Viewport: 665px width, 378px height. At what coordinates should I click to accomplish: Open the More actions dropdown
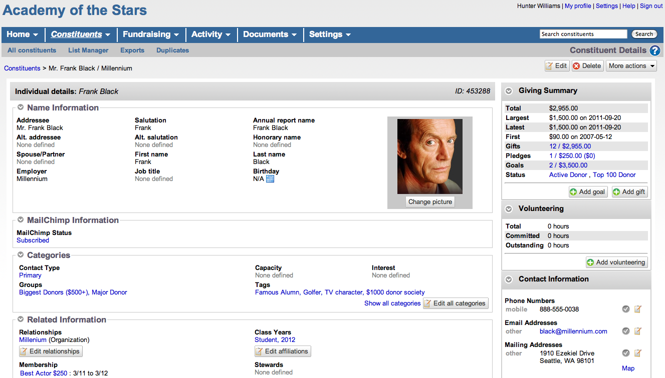click(x=631, y=66)
